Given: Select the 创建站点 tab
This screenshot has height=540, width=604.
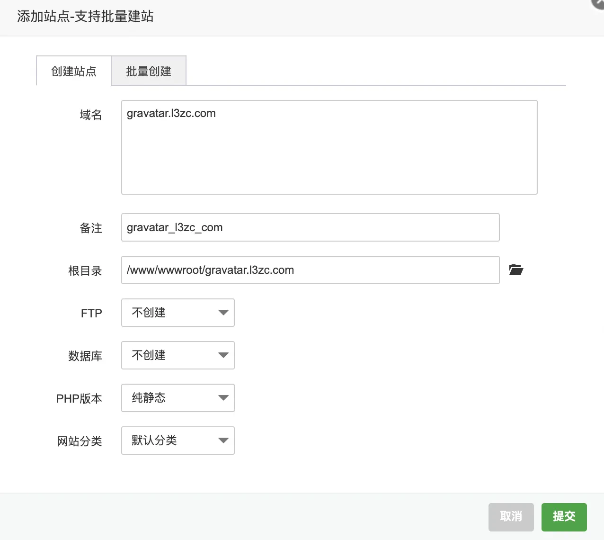Looking at the screenshot, I should coord(73,71).
